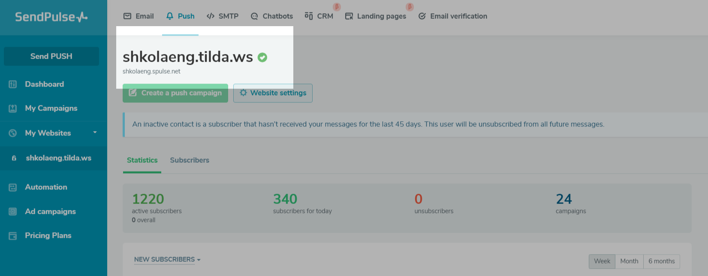Viewport: 708px width, 276px height.
Task: Click the Landing pages icon
Action: 349,16
